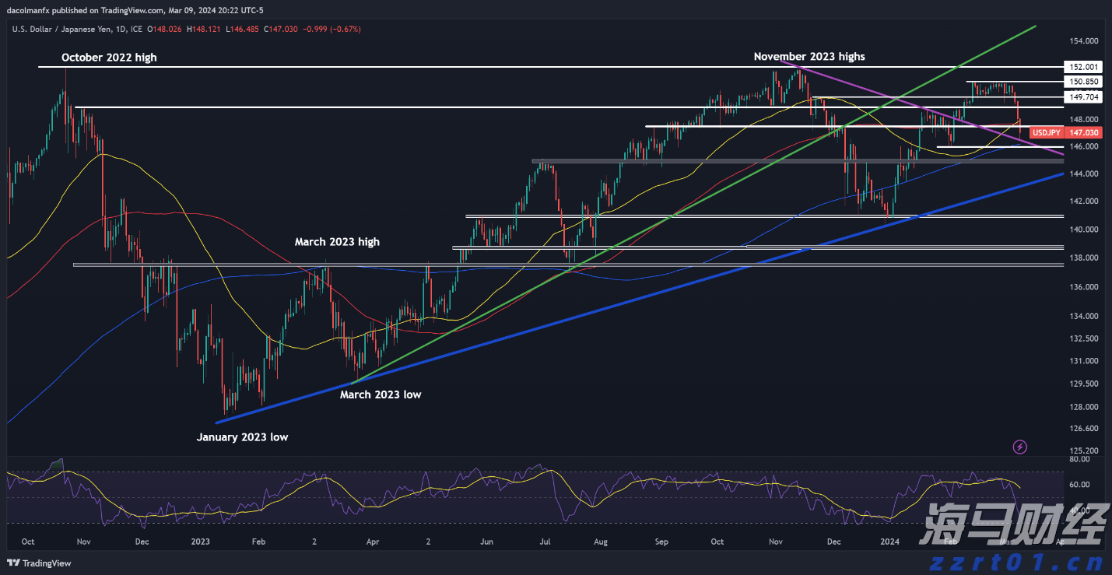The image size is (1112, 575).
Task: Click the 2023 label on time axis
Action: click(200, 542)
